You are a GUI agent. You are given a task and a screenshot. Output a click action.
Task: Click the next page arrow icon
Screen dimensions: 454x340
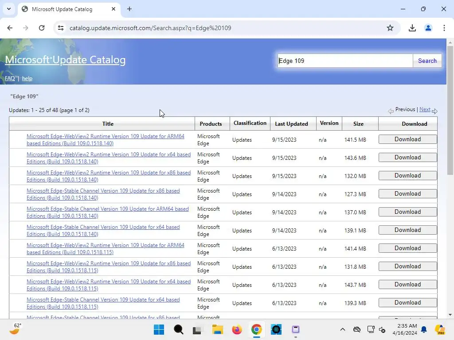click(434, 111)
